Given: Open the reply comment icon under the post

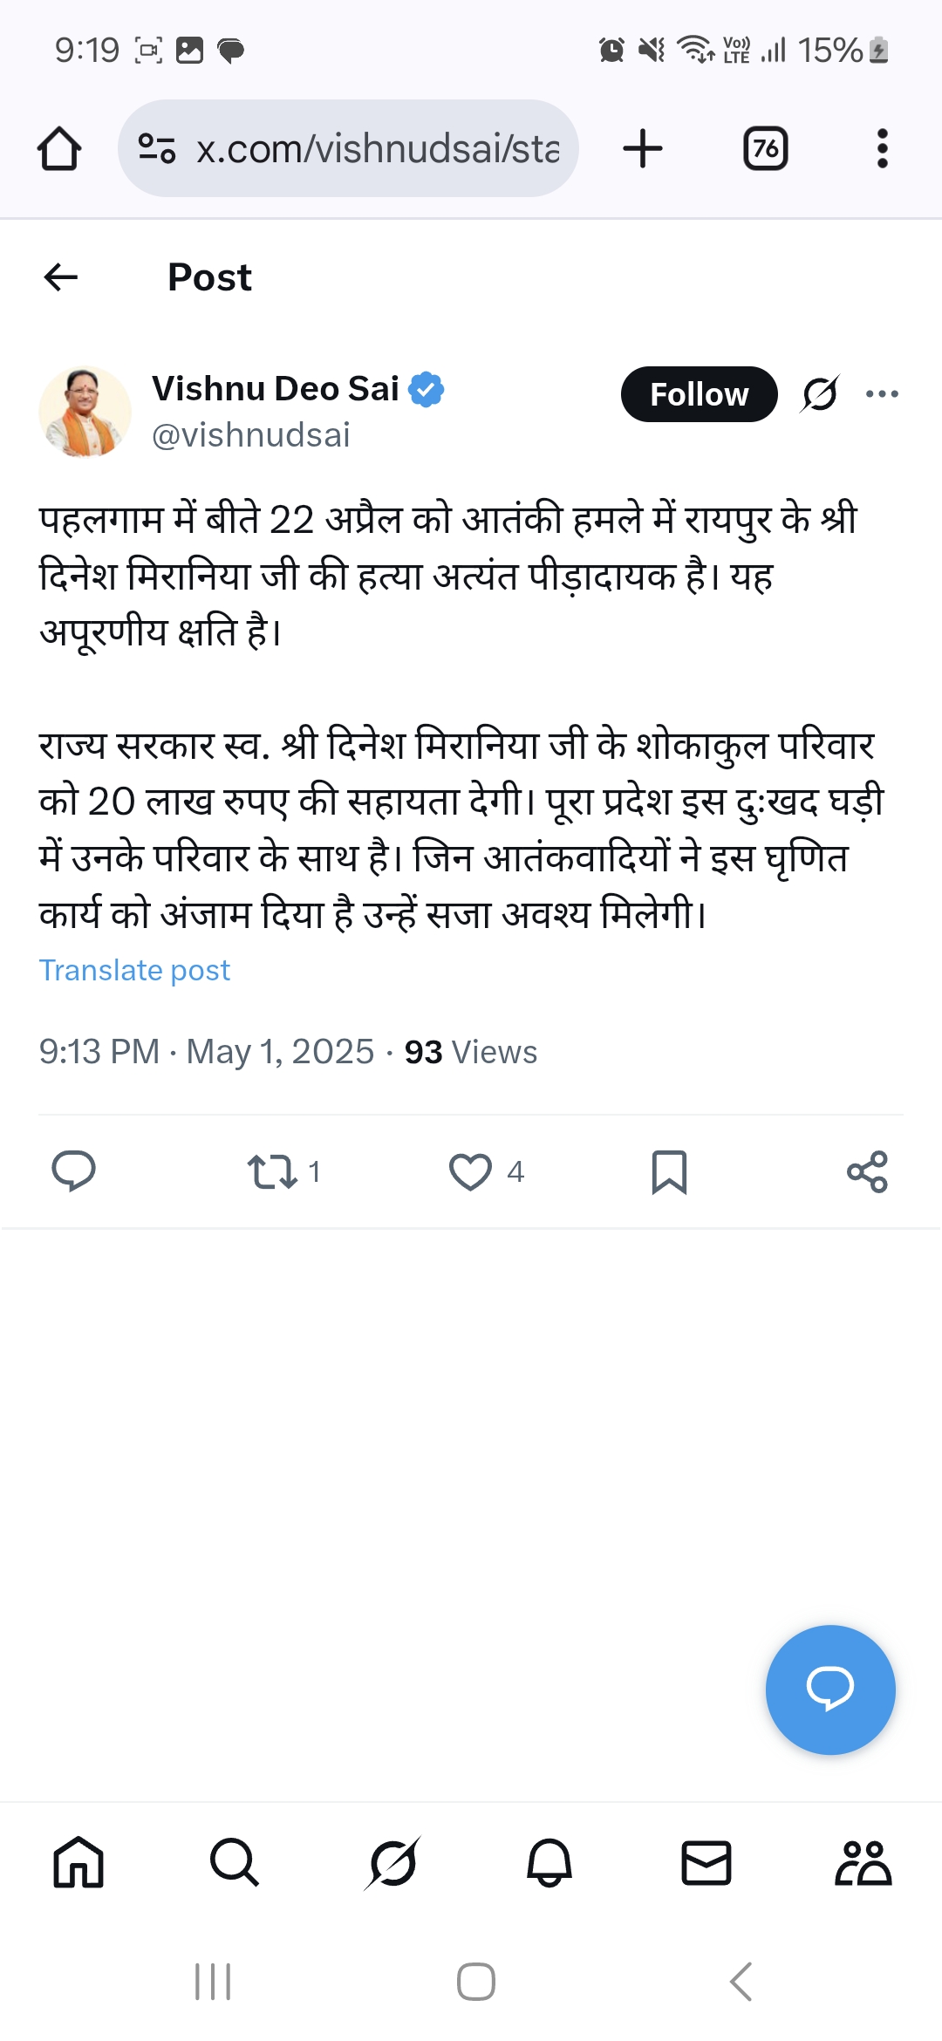Looking at the screenshot, I should tap(73, 1171).
